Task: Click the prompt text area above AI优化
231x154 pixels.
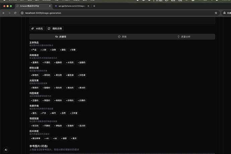Action: pos(122,20)
